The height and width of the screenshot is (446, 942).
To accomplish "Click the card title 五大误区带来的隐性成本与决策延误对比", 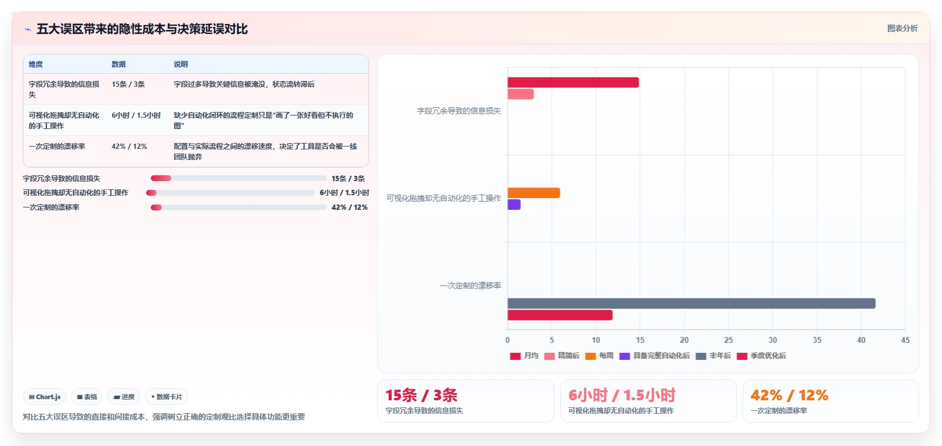I will pyautogui.click(x=142, y=29).
